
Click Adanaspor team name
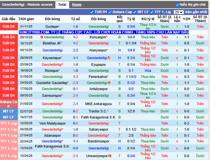point(52,135)
